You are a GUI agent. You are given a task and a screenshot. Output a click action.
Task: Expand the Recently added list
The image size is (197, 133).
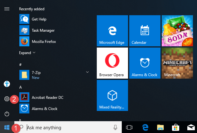(27, 53)
